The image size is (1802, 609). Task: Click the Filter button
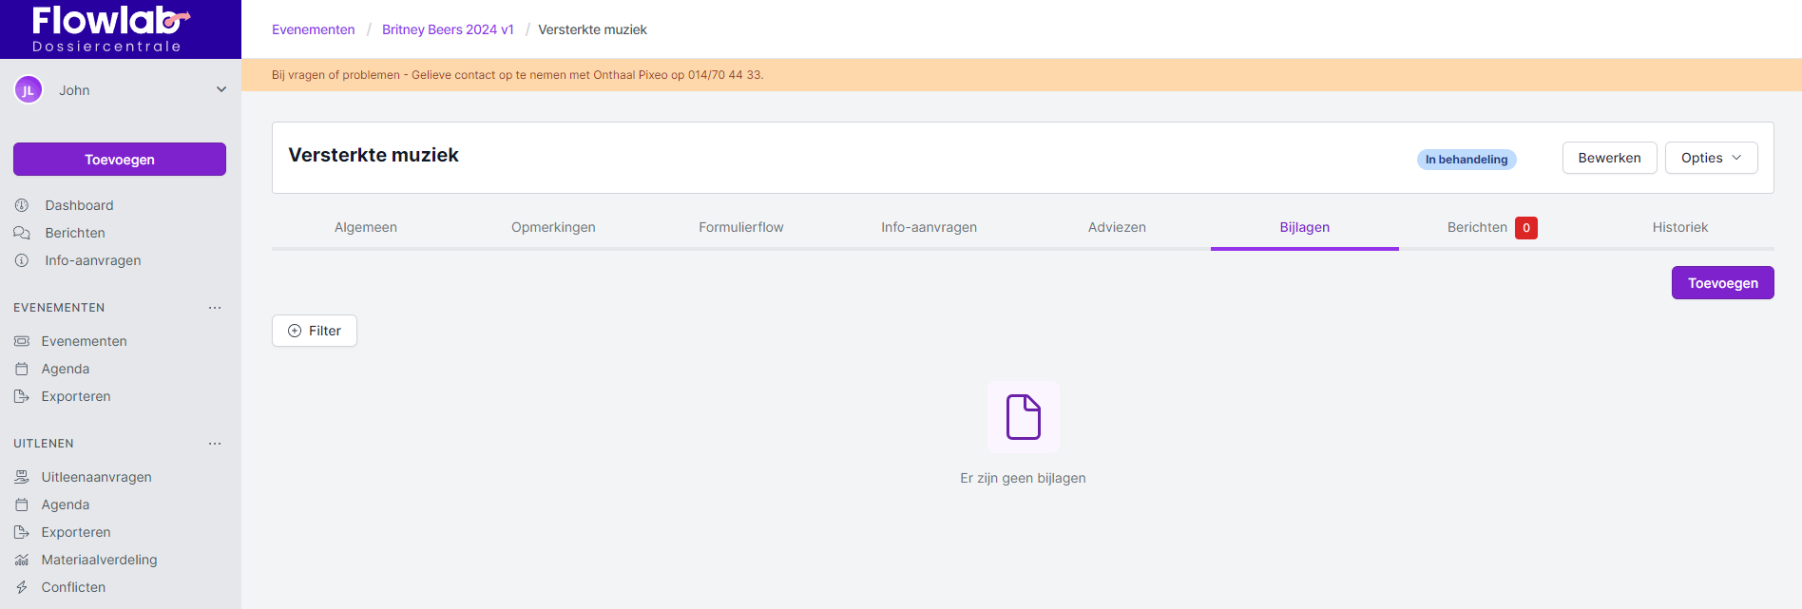click(315, 331)
